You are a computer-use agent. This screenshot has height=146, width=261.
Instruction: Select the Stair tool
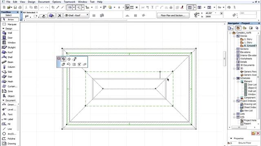[x=10, y=77]
